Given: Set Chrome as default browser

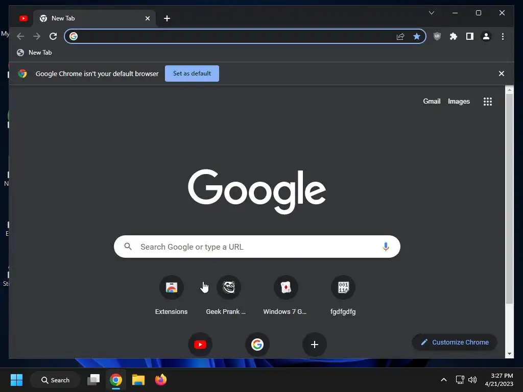Looking at the screenshot, I should coord(192,73).
